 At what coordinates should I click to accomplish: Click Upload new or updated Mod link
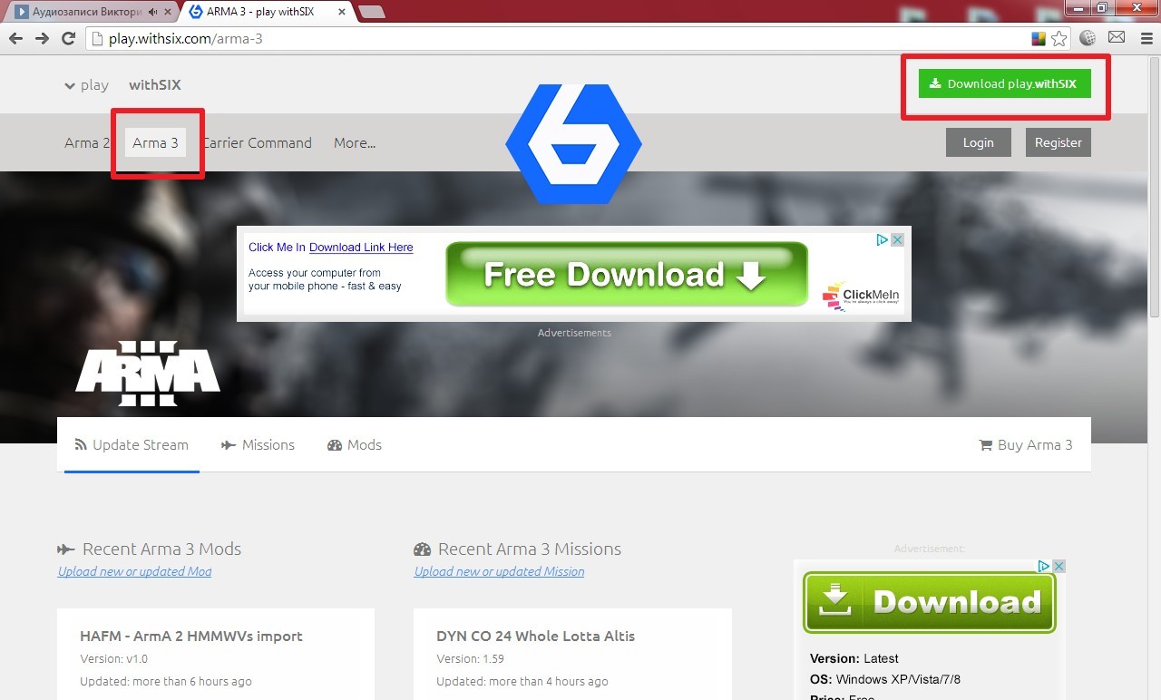[x=135, y=571]
